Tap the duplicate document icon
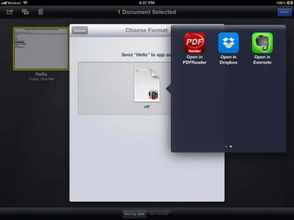294x220 pixels. tap(25, 12)
